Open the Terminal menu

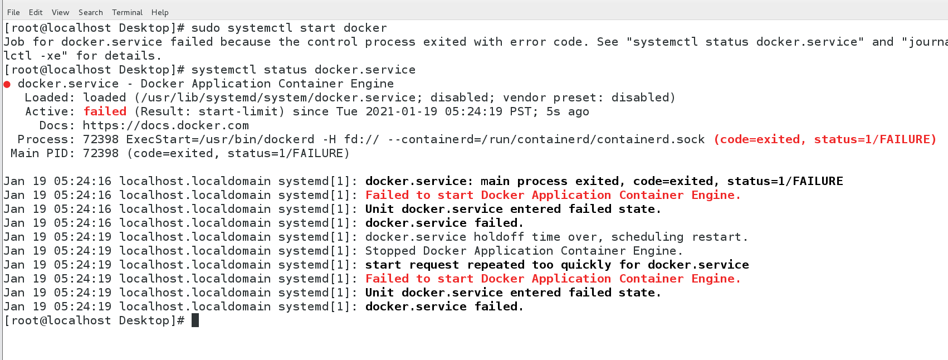click(x=127, y=12)
